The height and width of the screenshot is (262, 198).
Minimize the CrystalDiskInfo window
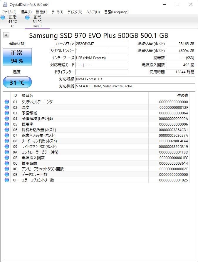point(164,4)
